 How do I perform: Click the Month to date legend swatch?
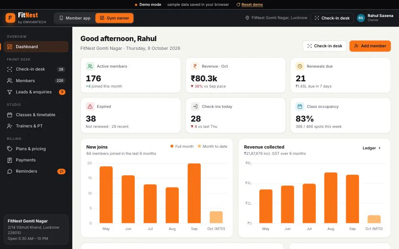[x=199, y=146]
